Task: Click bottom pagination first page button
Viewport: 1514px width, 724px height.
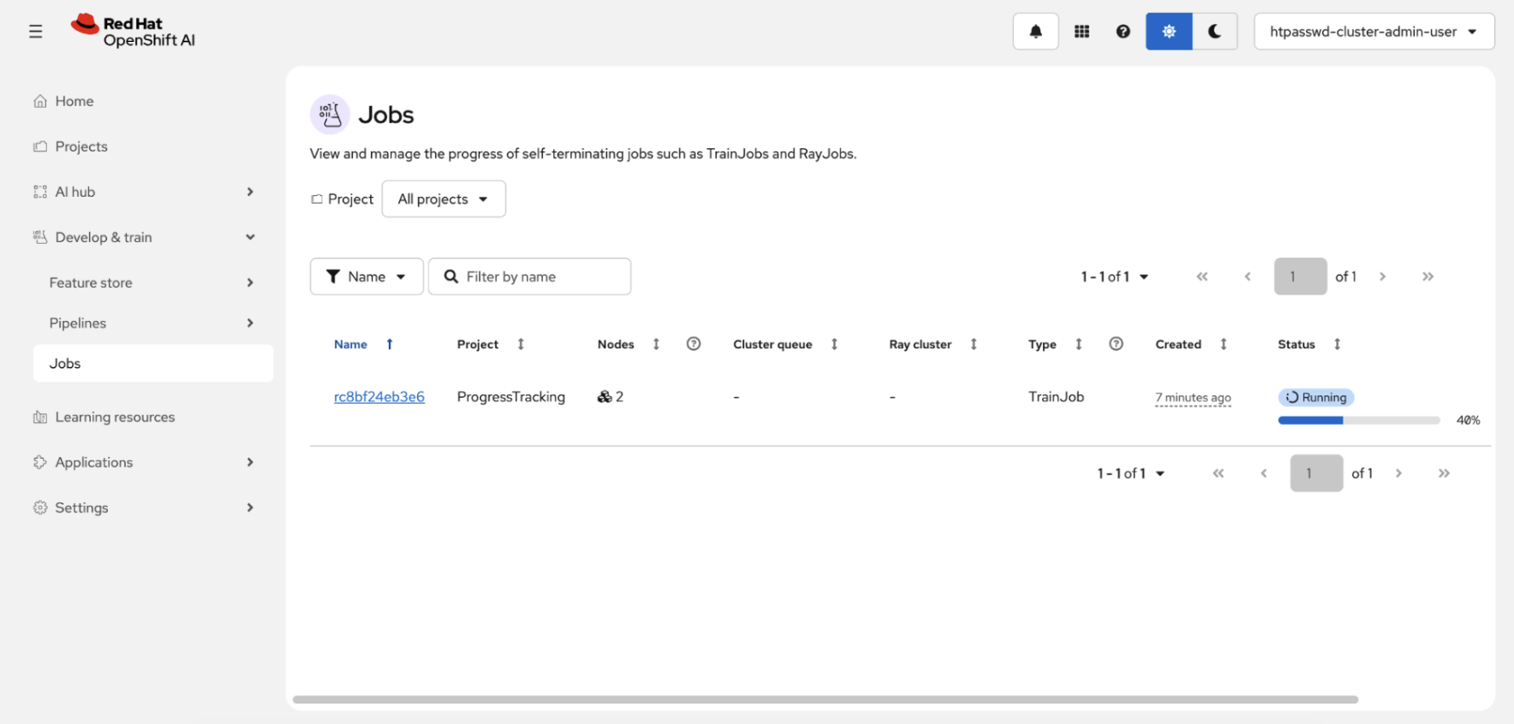Action: click(1219, 473)
